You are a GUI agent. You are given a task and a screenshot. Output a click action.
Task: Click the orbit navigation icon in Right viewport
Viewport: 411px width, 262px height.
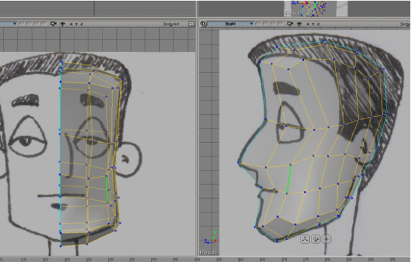[315, 239]
